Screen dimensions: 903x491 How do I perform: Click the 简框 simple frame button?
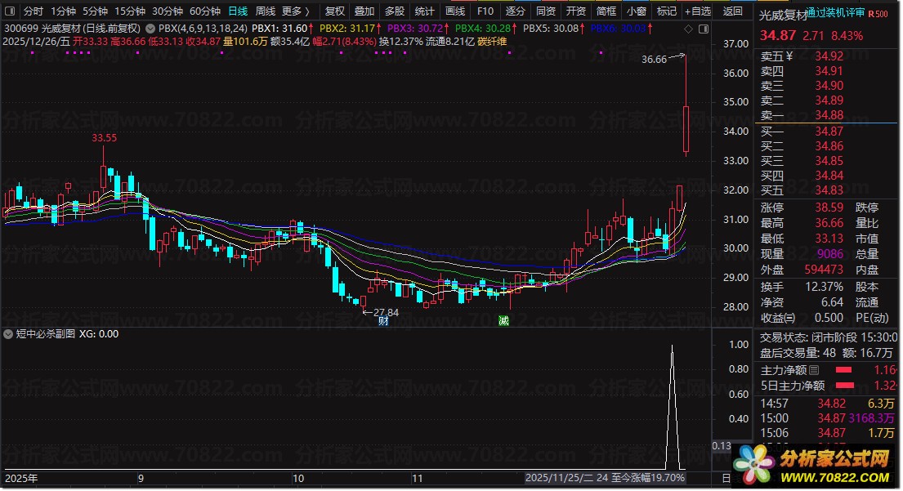(606, 11)
